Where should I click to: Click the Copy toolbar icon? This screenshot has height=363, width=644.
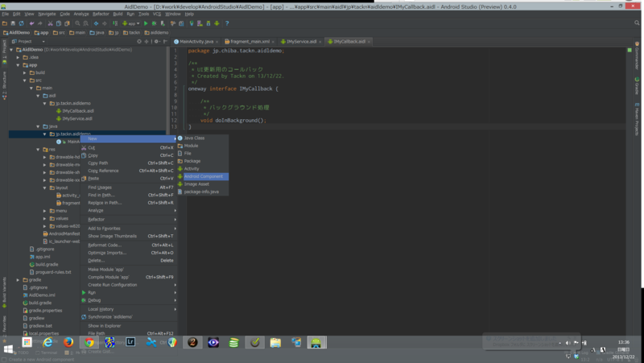pos(58,23)
